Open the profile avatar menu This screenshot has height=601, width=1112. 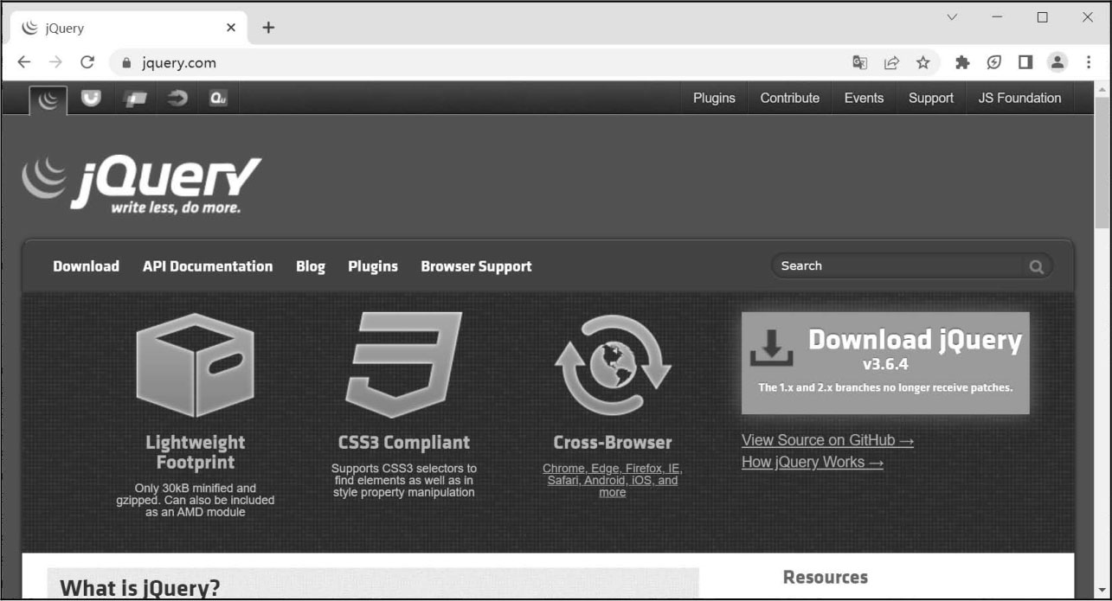pos(1057,62)
